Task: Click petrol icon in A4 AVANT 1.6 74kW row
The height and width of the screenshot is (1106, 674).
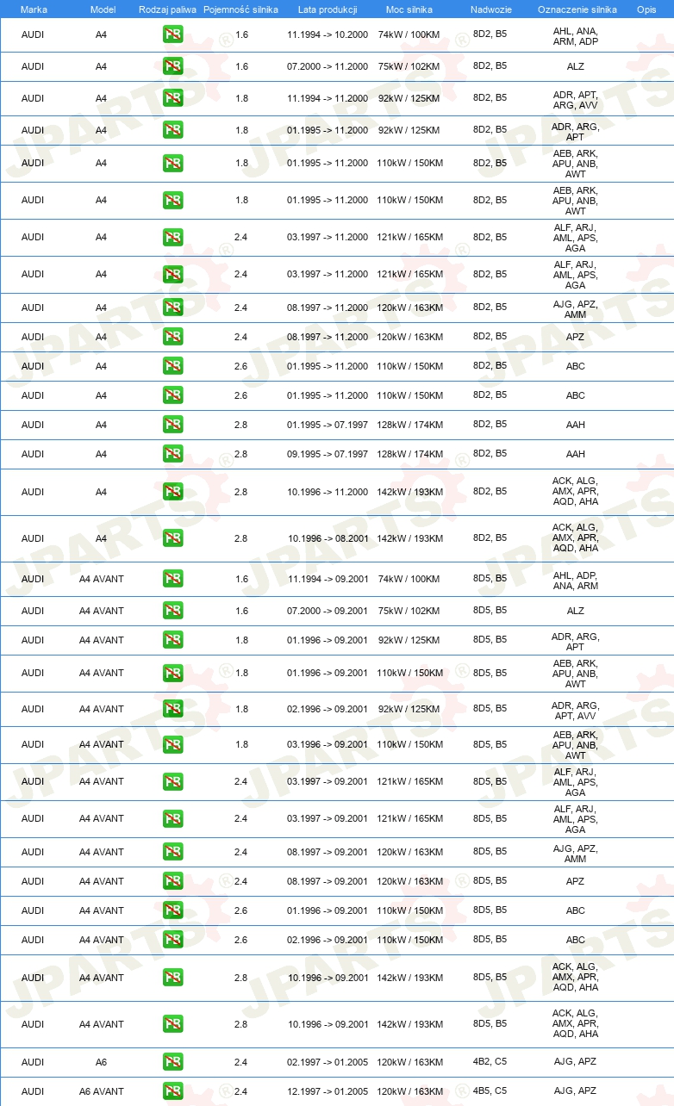Action: (x=172, y=579)
